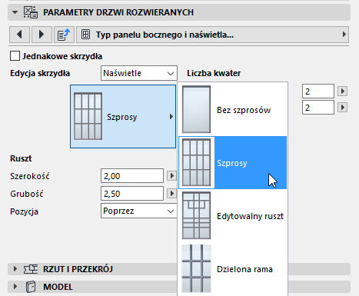The image size is (359, 296).
Task: Open the Pozycja Poprzez dropdown
Action: (x=139, y=211)
